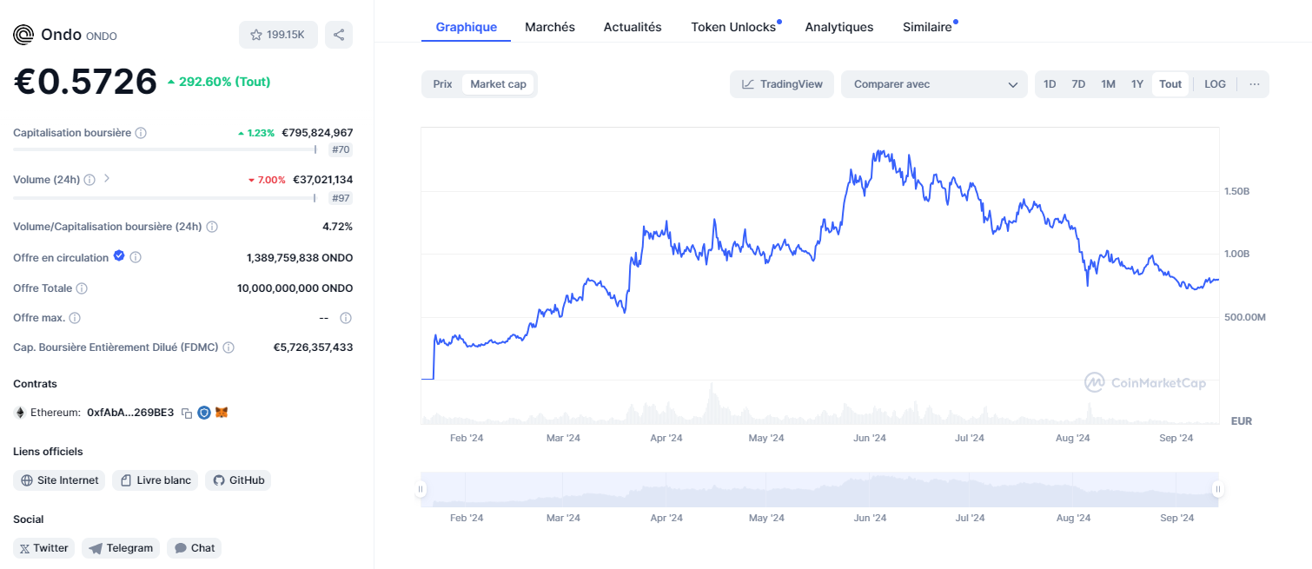The height and width of the screenshot is (569, 1312).
Task: Click the €37,021,134 volume value
Action: click(x=322, y=180)
